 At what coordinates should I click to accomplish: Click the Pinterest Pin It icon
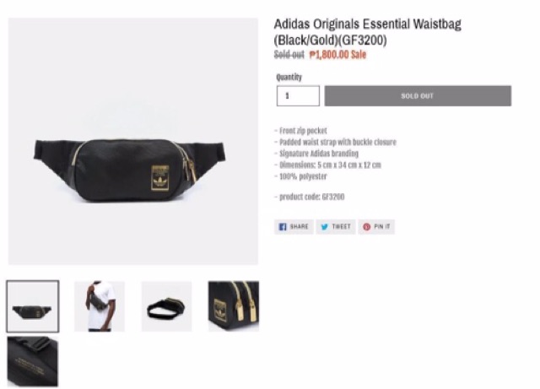click(x=366, y=227)
